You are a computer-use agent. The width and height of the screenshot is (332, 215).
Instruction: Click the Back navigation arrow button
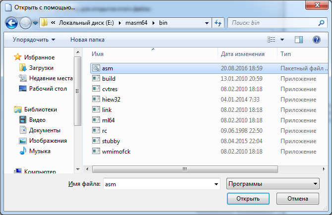pos(12,23)
